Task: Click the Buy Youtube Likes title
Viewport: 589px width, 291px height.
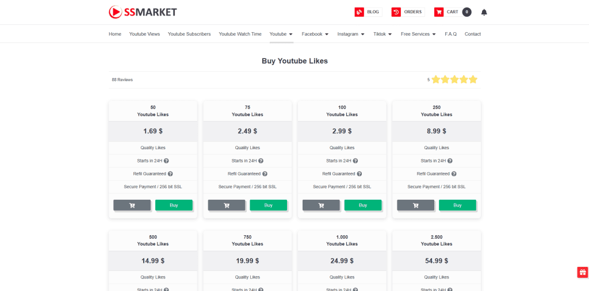Action: [295, 61]
